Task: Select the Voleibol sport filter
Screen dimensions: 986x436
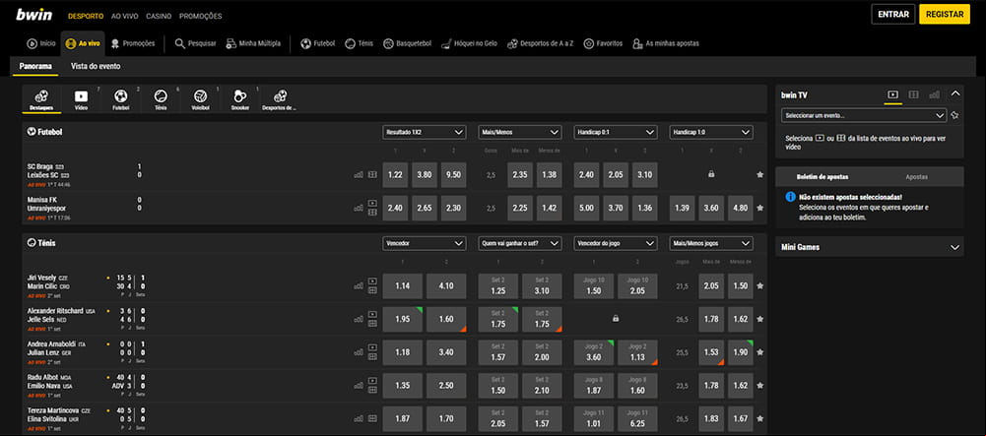Action: [x=200, y=99]
